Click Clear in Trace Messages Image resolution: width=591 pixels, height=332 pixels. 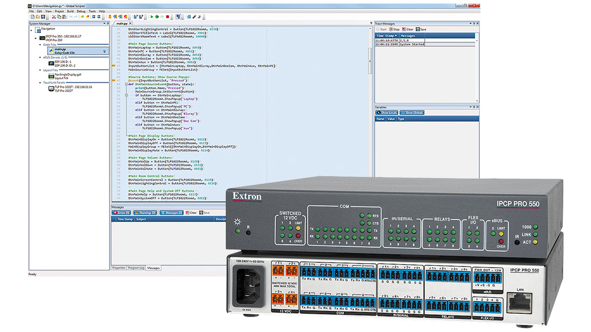(x=408, y=29)
